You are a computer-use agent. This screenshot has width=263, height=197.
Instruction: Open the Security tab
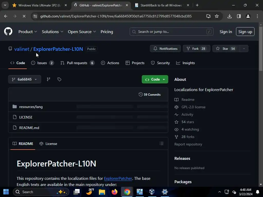(160, 63)
